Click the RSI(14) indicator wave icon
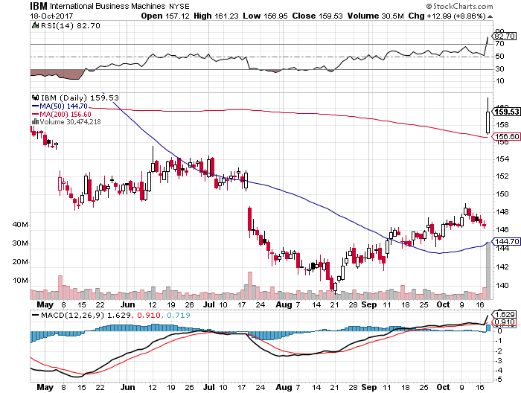 [x=33, y=25]
